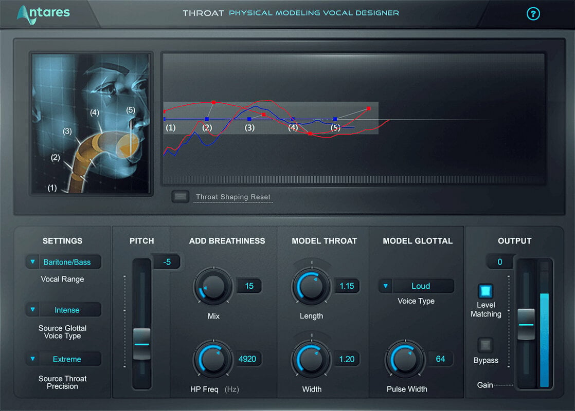Click the throat Length knob
The width and height of the screenshot is (575, 411).
click(x=311, y=287)
